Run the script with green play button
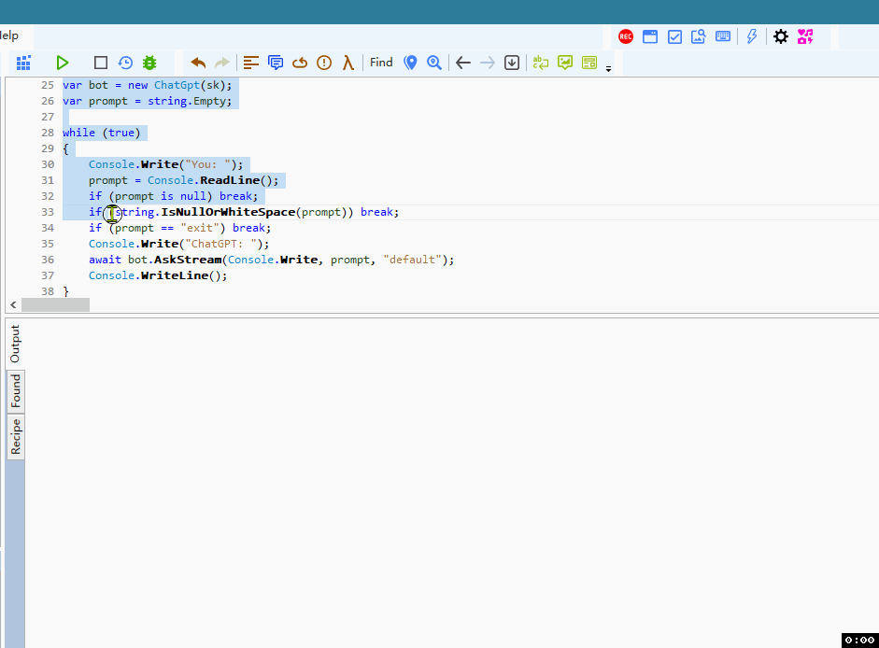 (63, 63)
